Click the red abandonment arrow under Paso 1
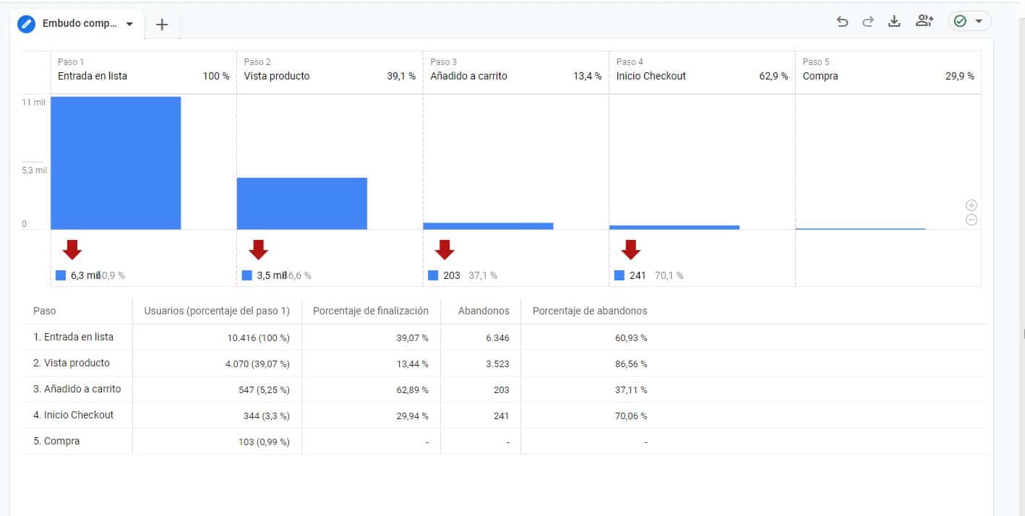The image size is (1025, 516). pos(72,249)
